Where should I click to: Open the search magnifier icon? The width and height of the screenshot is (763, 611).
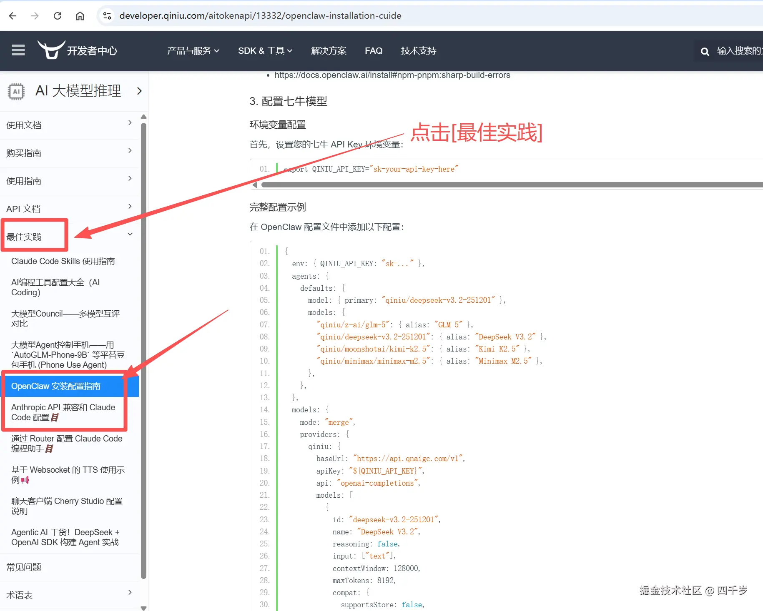click(x=705, y=51)
